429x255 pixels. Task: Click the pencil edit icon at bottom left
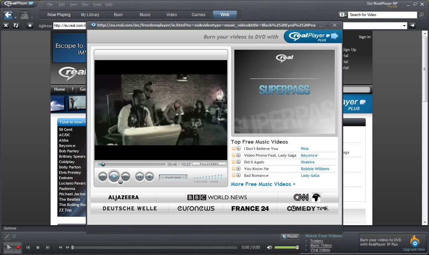(7, 237)
